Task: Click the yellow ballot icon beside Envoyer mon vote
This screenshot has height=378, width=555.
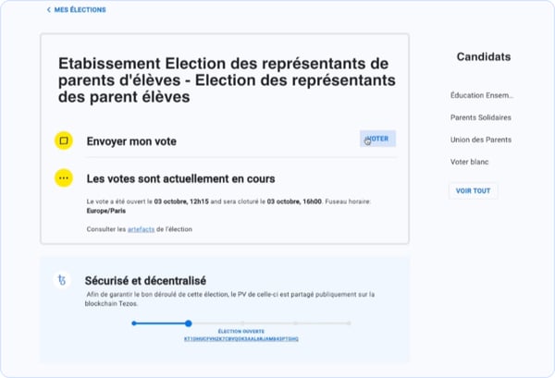Action: (x=64, y=140)
